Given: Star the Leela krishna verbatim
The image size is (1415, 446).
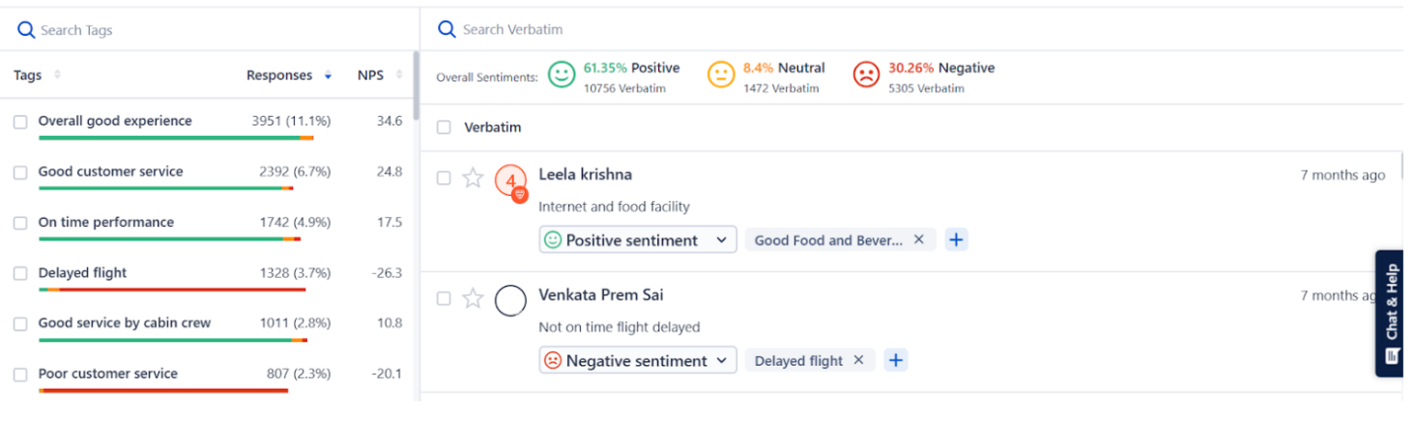Looking at the screenshot, I should 472,178.
